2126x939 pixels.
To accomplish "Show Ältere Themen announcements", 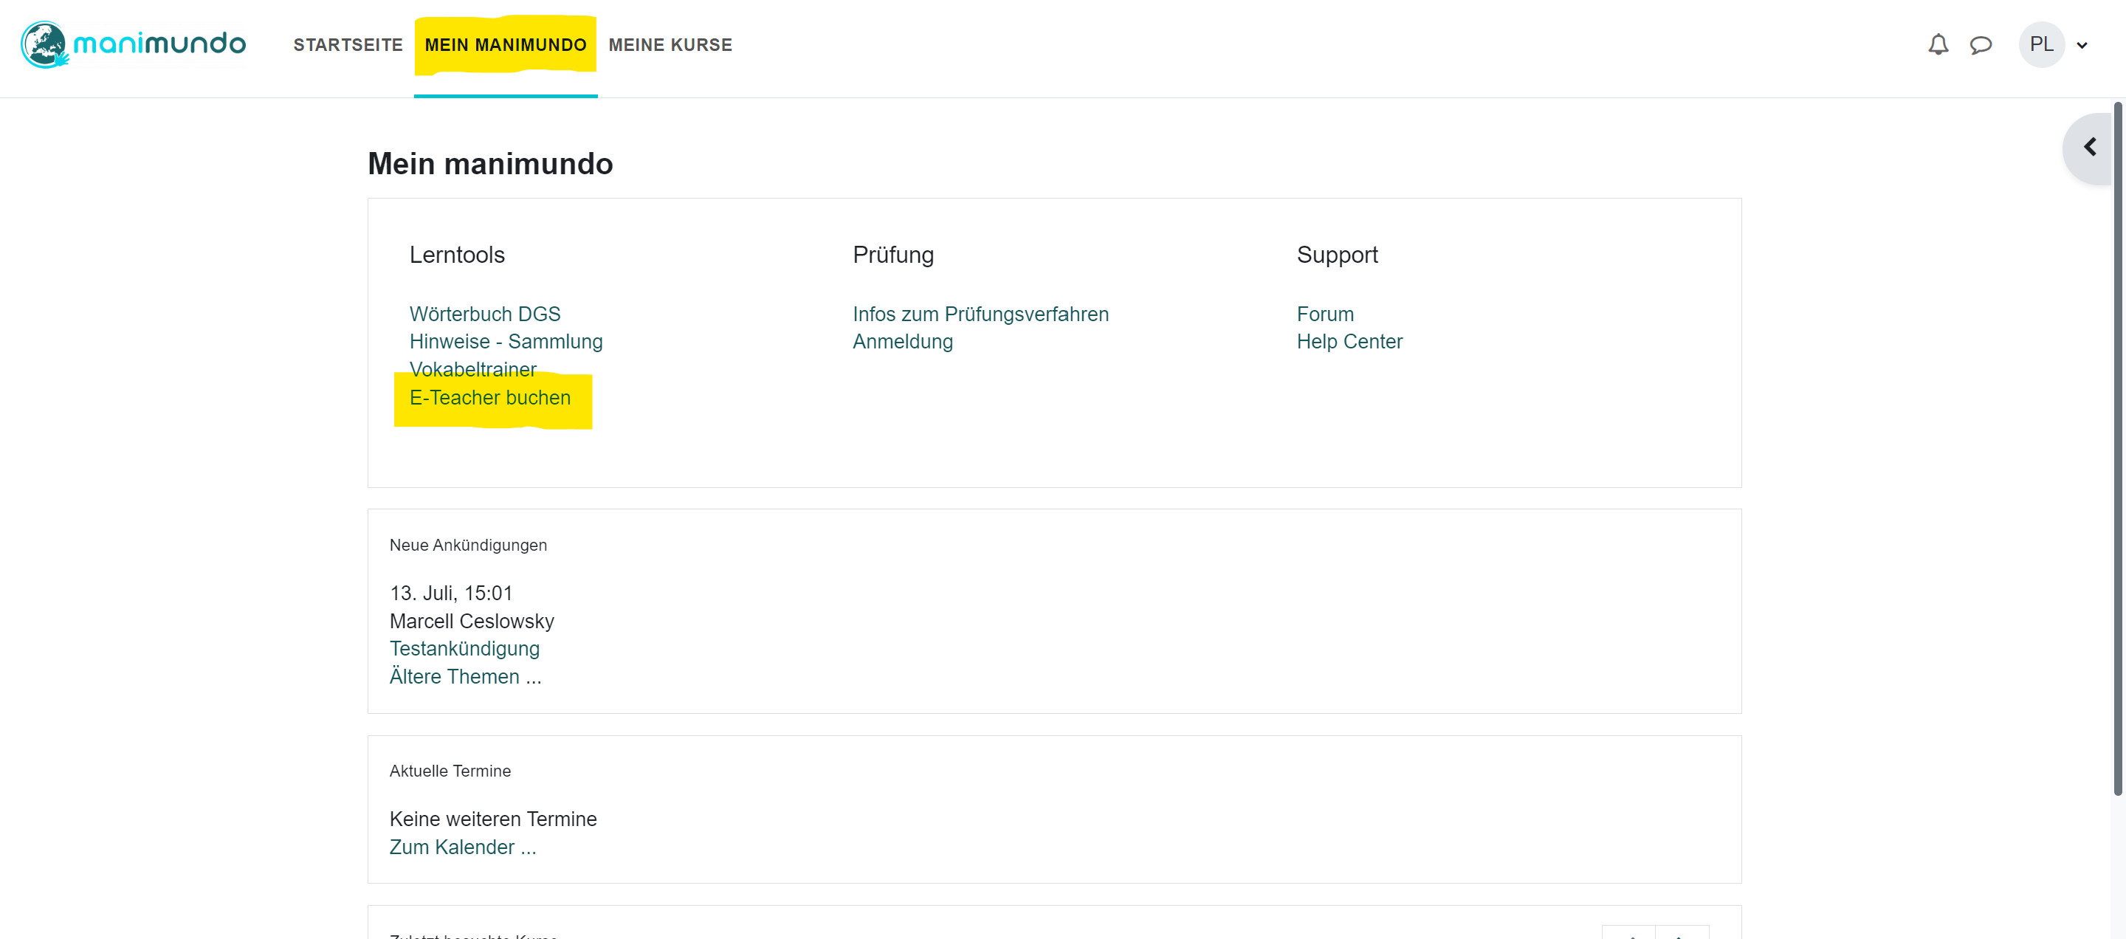I will pos(464,677).
